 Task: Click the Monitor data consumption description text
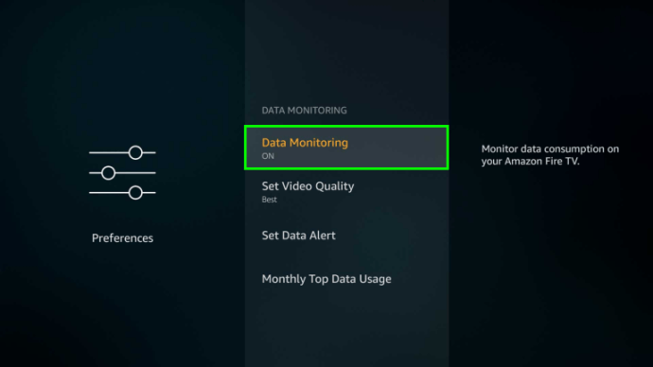(x=550, y=155)
